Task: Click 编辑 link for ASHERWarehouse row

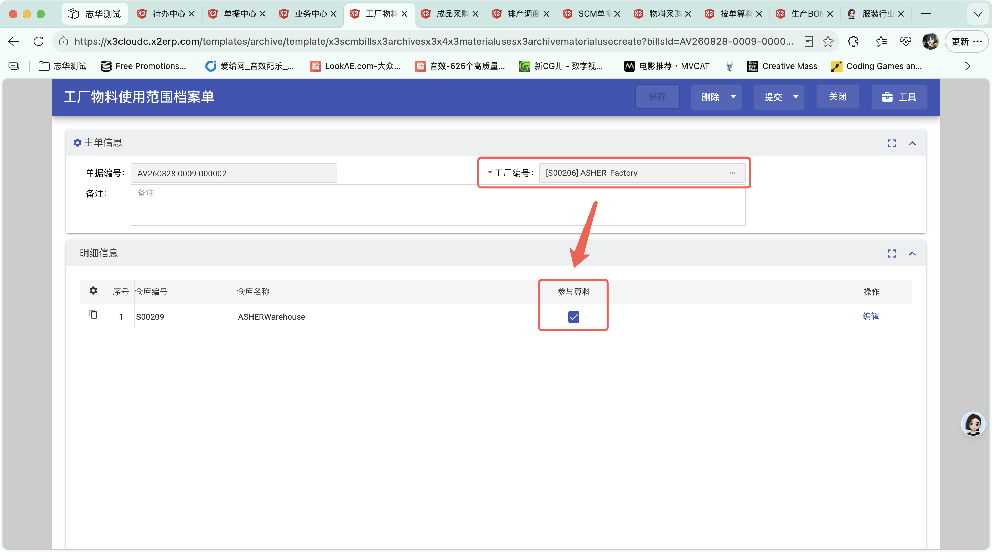Action: coord(870,316)
